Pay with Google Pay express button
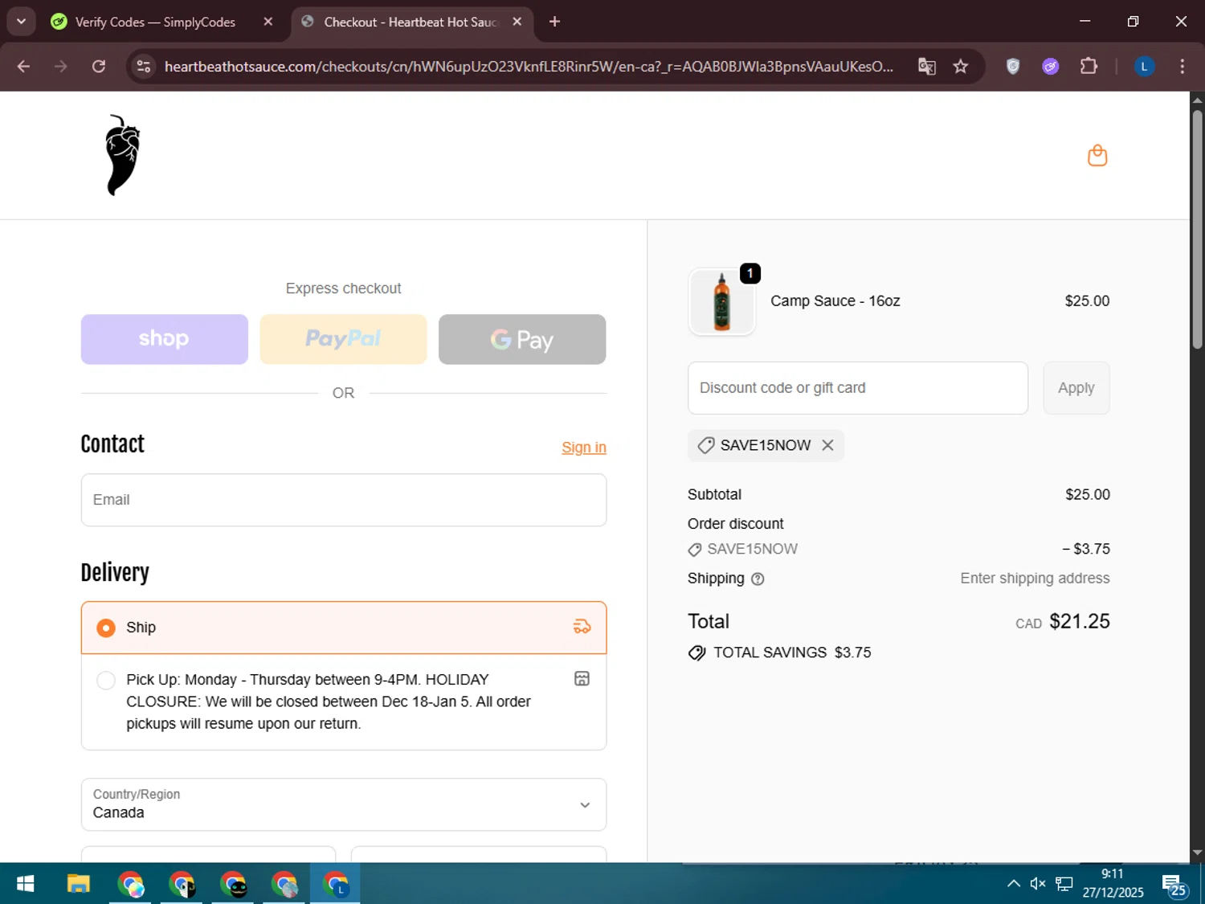Screen dimensions: 1205x904 coord(522,339)
